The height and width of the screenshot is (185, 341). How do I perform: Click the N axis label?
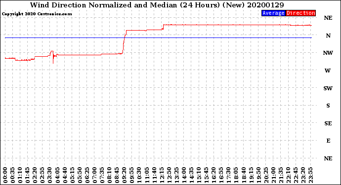click(328, 36)
